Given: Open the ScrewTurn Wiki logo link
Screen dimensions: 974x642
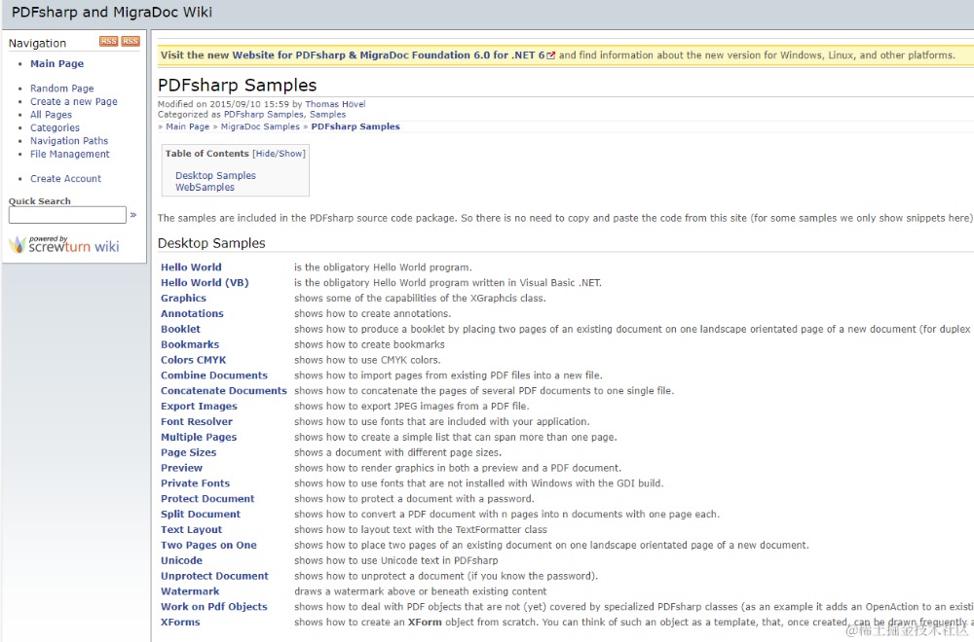Looking at the screenshot, I should coord(64,245).
